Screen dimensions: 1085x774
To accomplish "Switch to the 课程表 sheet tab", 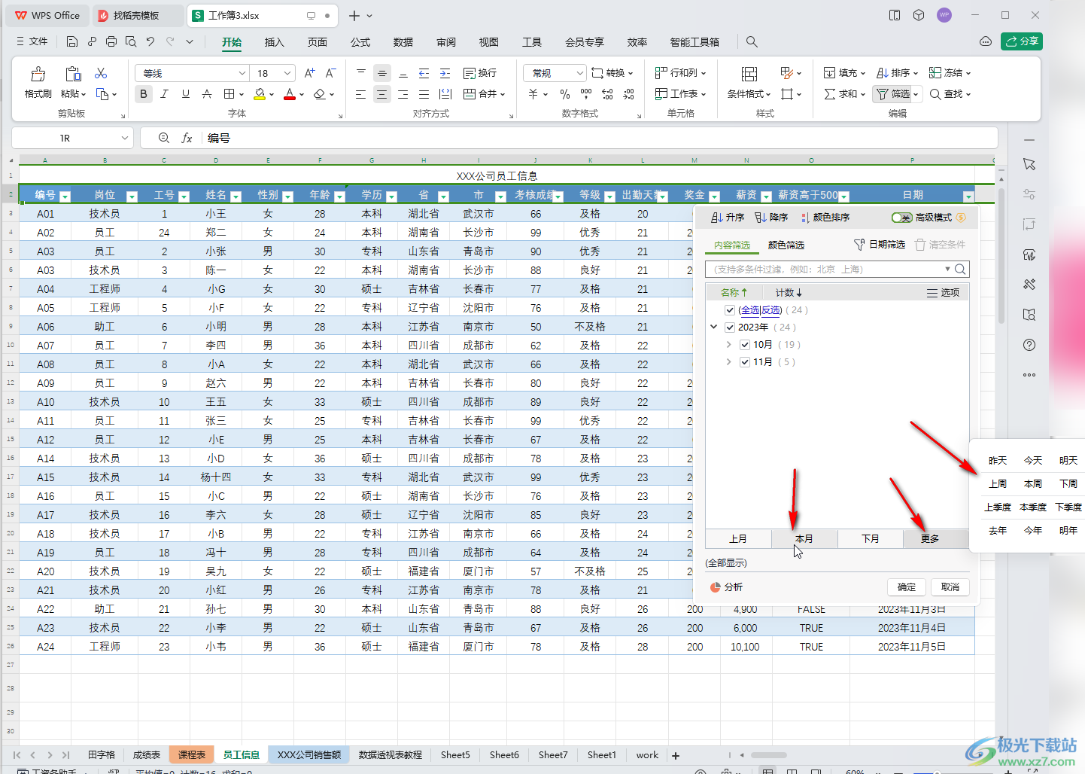I will pyautogui.click(x=192, y=755).
